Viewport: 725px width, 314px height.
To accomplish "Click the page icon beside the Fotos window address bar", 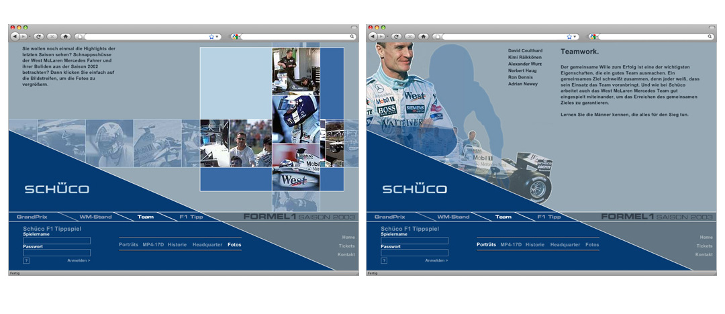I will [79, 36].
